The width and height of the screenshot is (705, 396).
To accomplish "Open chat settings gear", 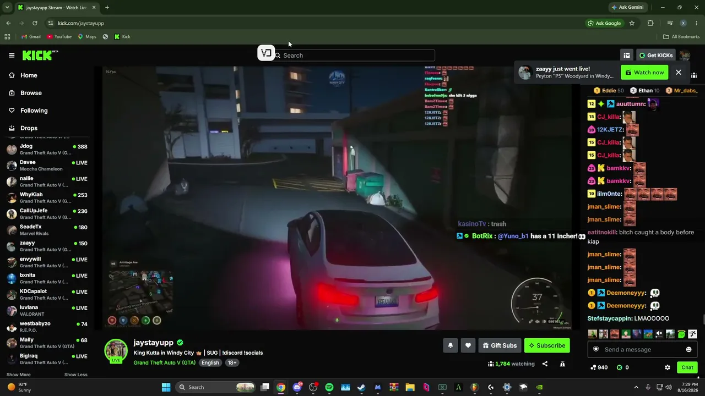I will 668,367.
